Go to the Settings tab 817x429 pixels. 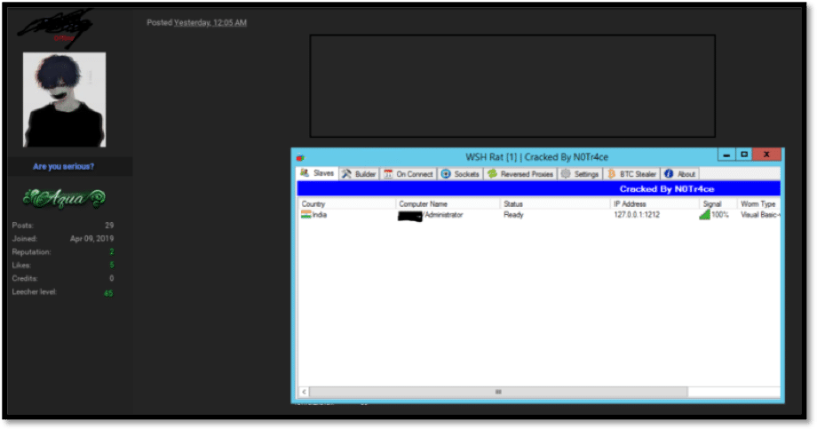pos(579,174)
